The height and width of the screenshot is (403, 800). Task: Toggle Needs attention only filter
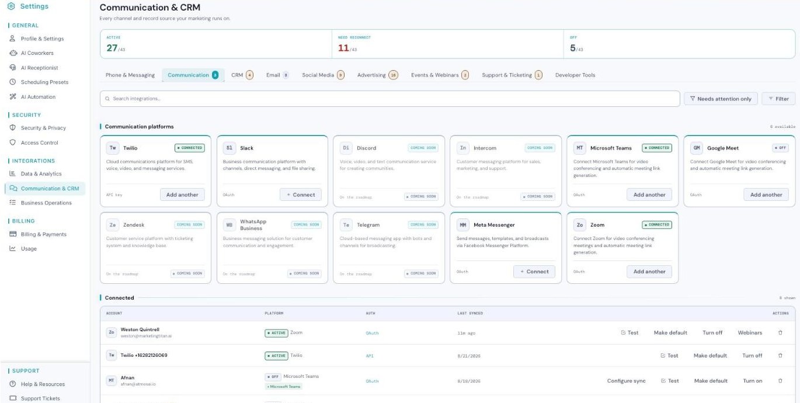pyautogui.click(x=721, y=99)
